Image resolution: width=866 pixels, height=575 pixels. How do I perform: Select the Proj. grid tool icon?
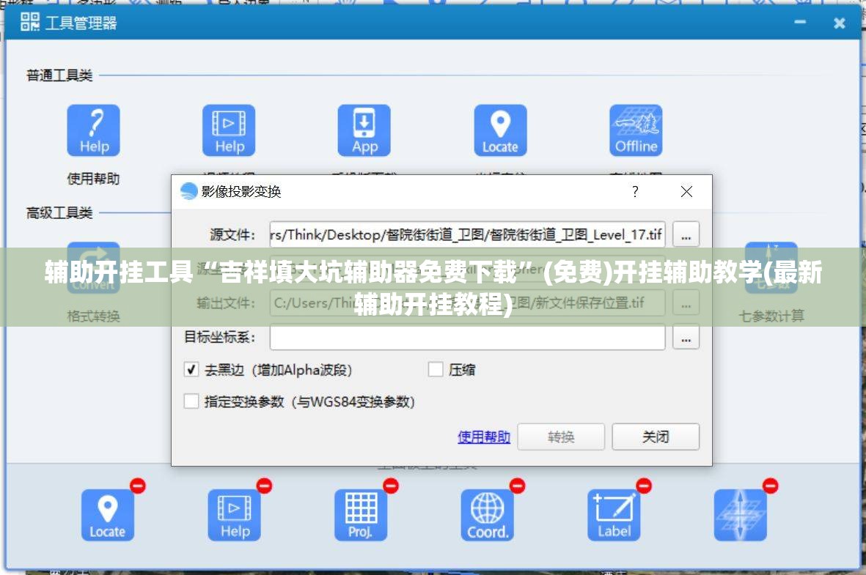[x=361, y=515]
